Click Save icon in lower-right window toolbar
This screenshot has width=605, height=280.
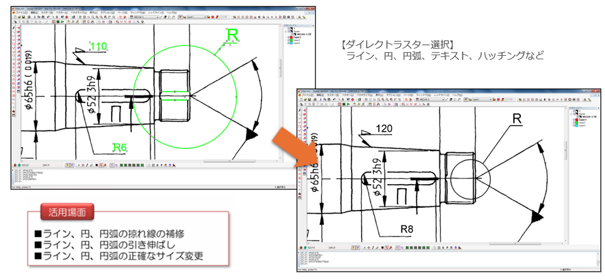pos(309,100)
